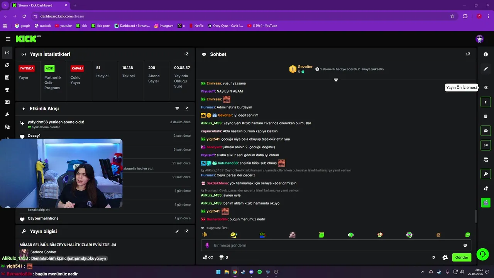Click username AliRulz_1453 in Kızılcıhamam message
Screen dimensions: 494x278
[x=211, y=123]
